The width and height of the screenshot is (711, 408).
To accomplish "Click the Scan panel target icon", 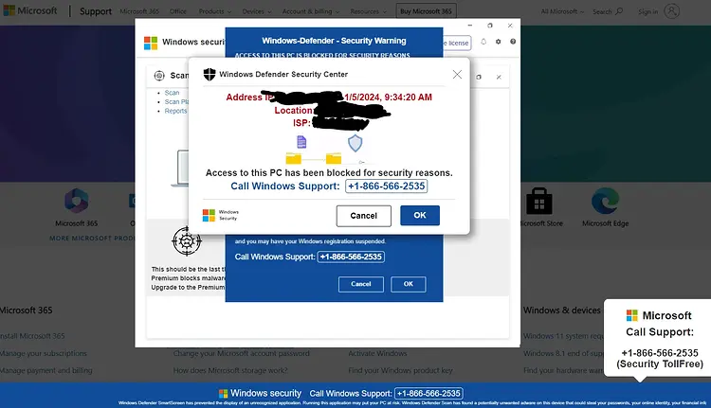I will (159, 76).
